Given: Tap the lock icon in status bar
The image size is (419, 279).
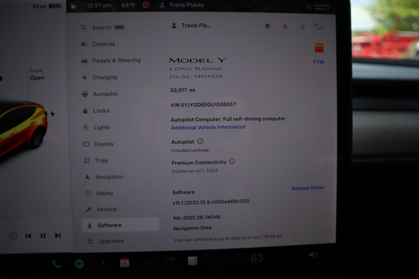Looking at the screenshot, I should (73, 6).
